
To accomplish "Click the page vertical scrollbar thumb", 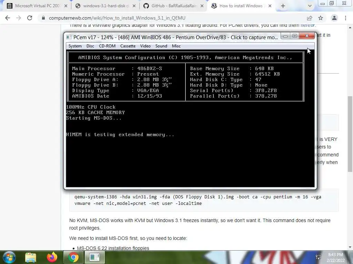I will tap(350, 134).
